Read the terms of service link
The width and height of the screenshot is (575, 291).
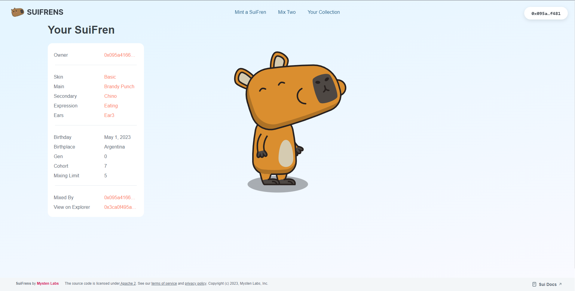click(x=164, y=283)
